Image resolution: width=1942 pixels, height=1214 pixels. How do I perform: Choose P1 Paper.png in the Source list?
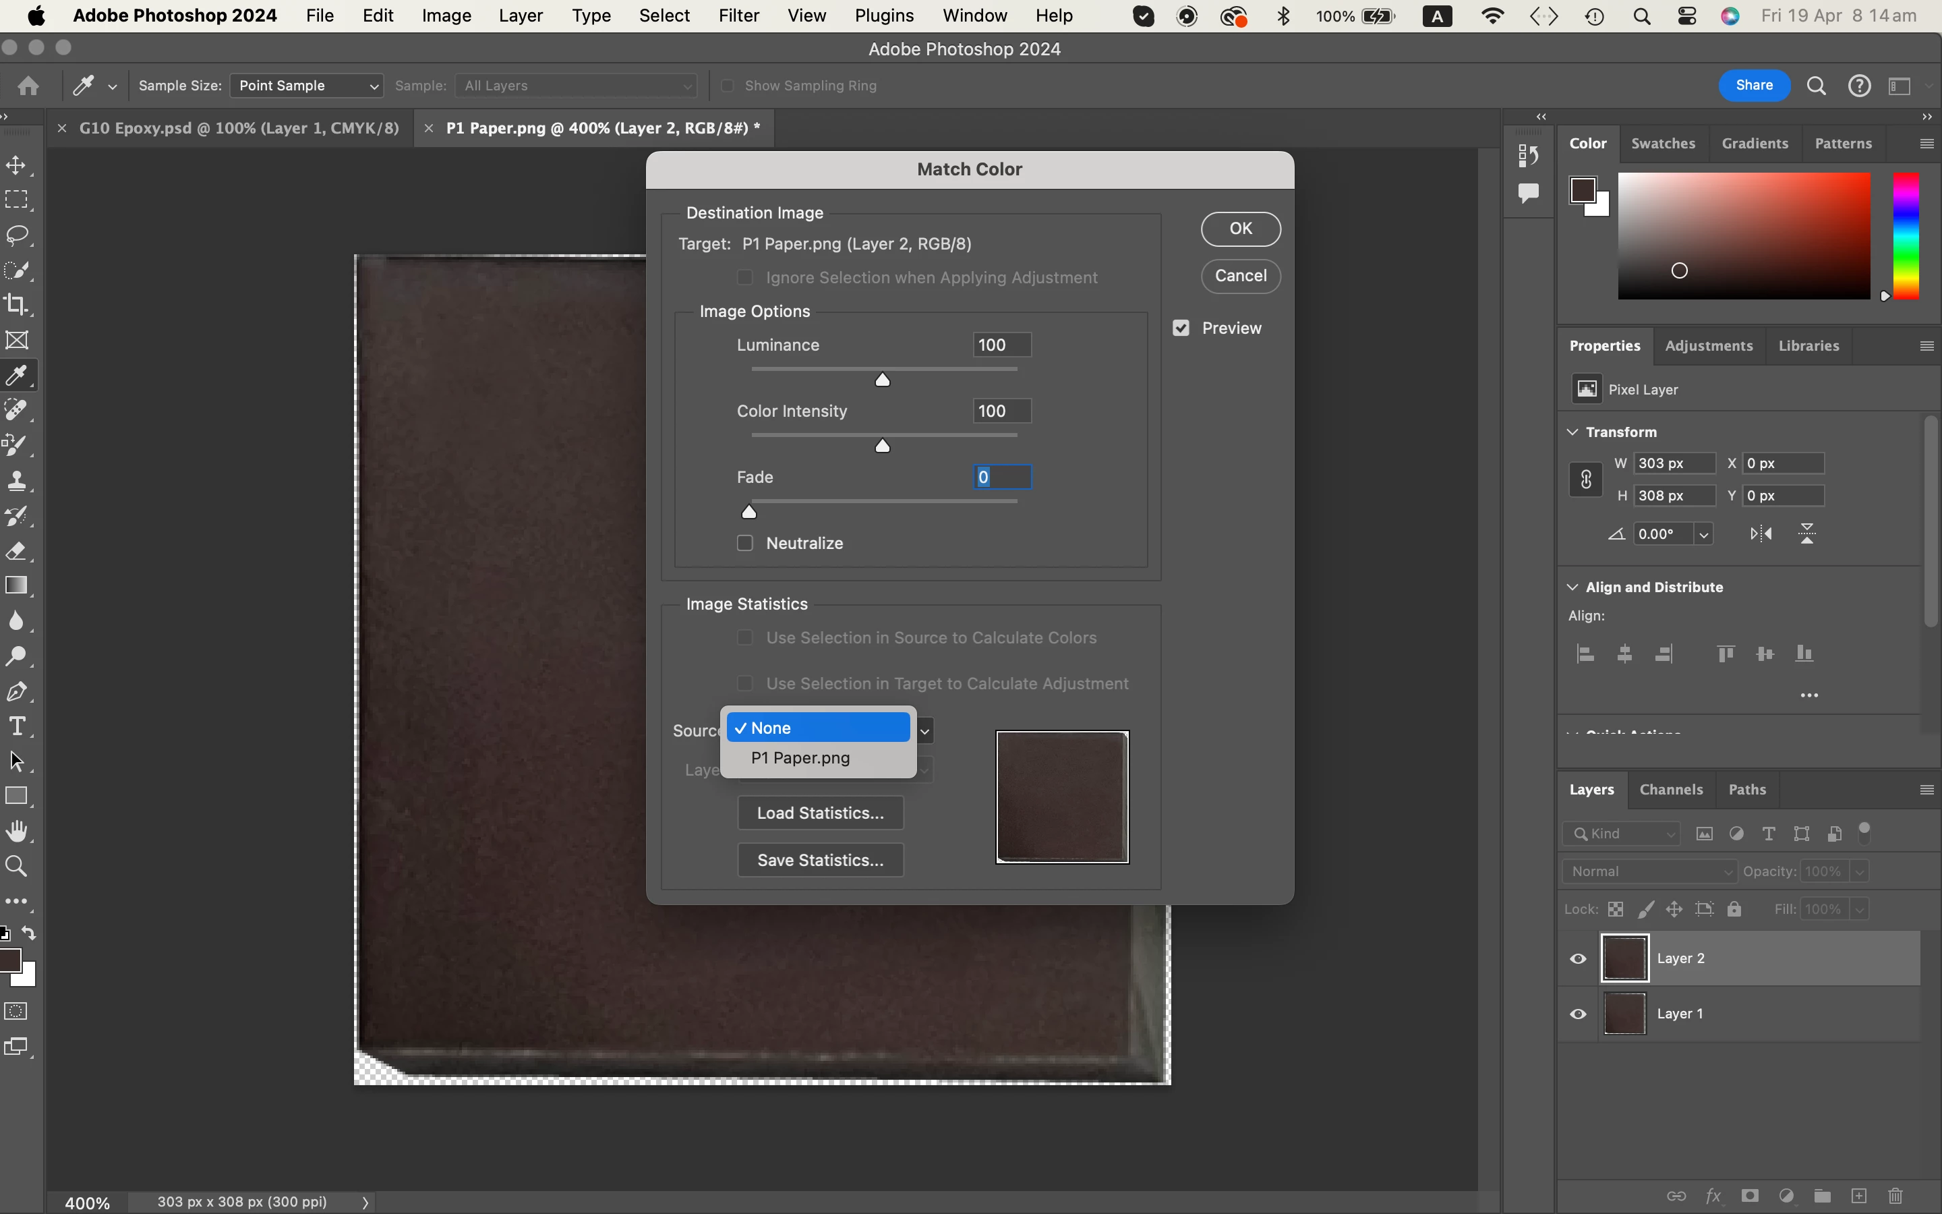pos(800,758)
